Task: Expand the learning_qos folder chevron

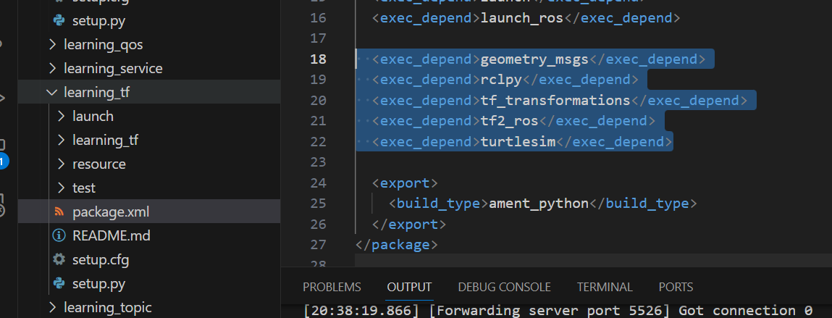Action: (x=52, y=45)
